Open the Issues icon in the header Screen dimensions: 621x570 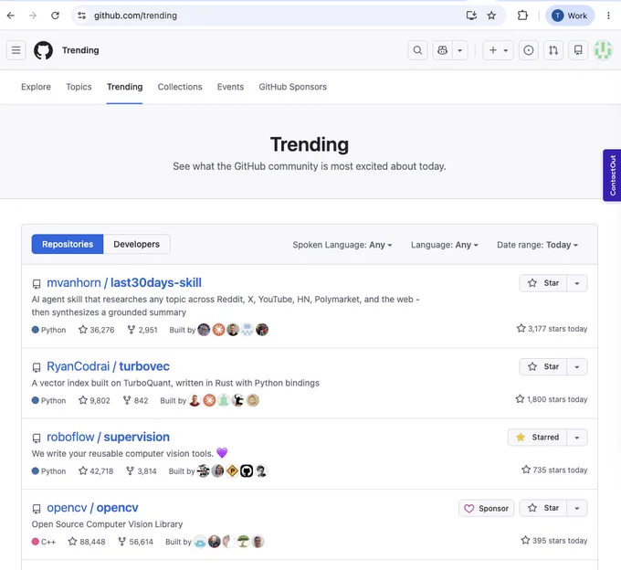click(x=529, y=50)
